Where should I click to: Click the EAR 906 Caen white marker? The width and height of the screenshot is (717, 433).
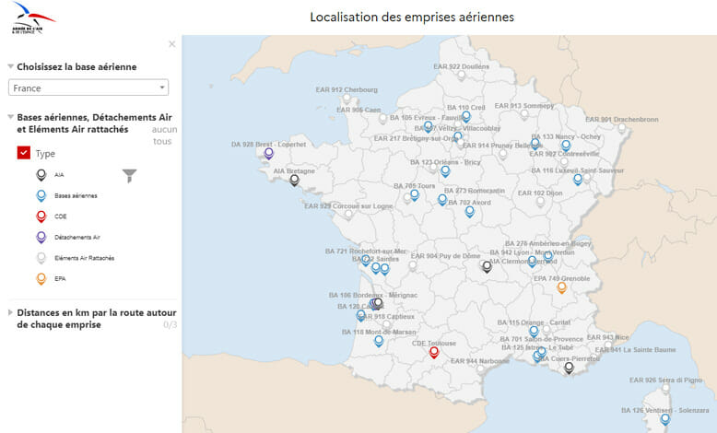[382, 119]
